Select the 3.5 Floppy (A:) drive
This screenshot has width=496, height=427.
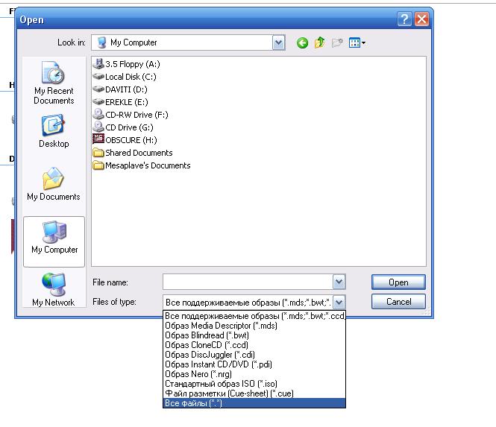click(127, 64)
